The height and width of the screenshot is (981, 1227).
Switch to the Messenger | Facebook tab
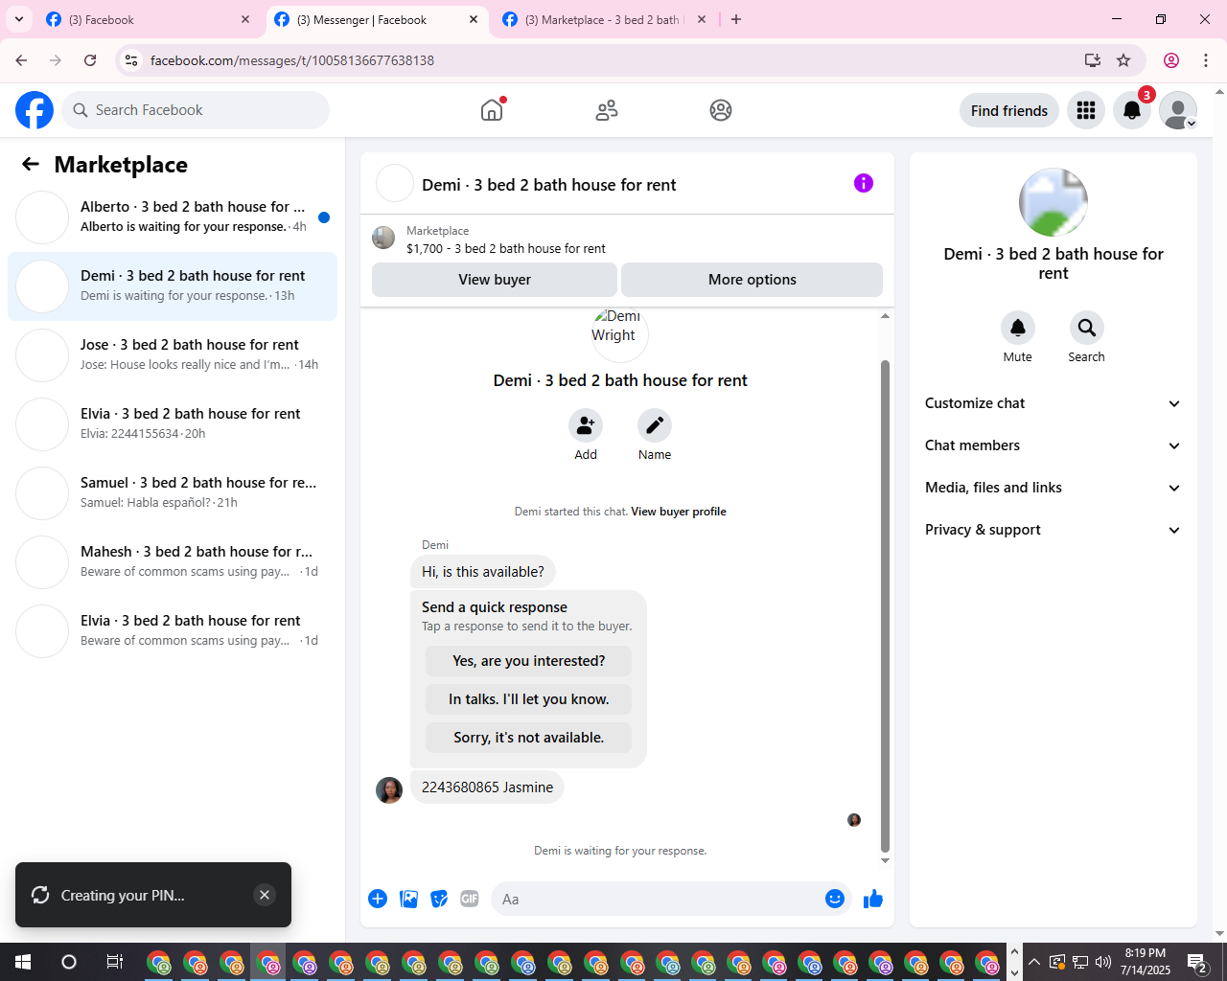[377, 19]
